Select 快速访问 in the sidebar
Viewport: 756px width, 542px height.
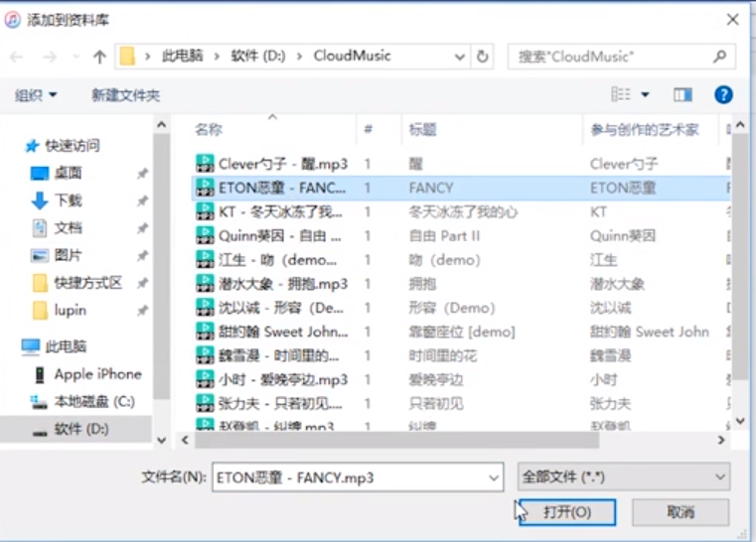pos(73,146)
